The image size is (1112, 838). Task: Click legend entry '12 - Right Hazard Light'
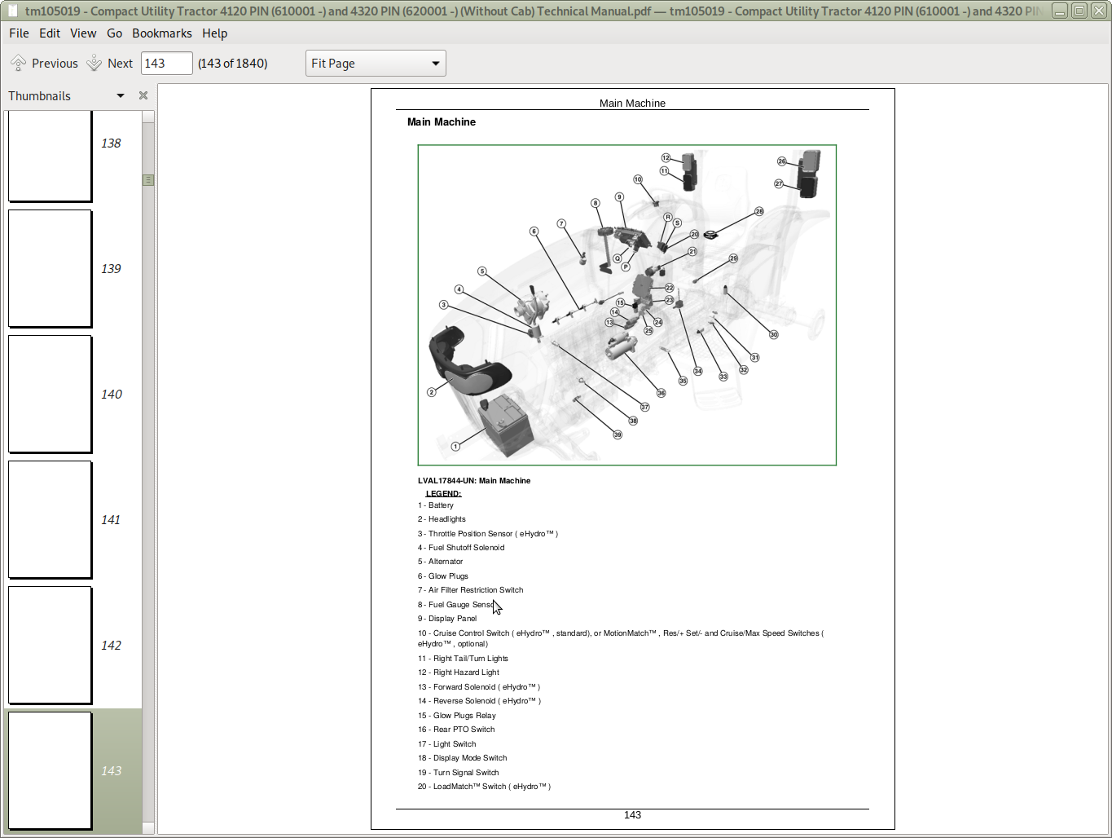(459, 673)
